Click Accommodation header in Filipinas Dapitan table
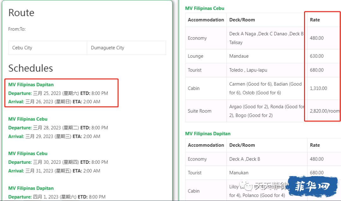The image size is (341, 201). (x=206, y=145)
